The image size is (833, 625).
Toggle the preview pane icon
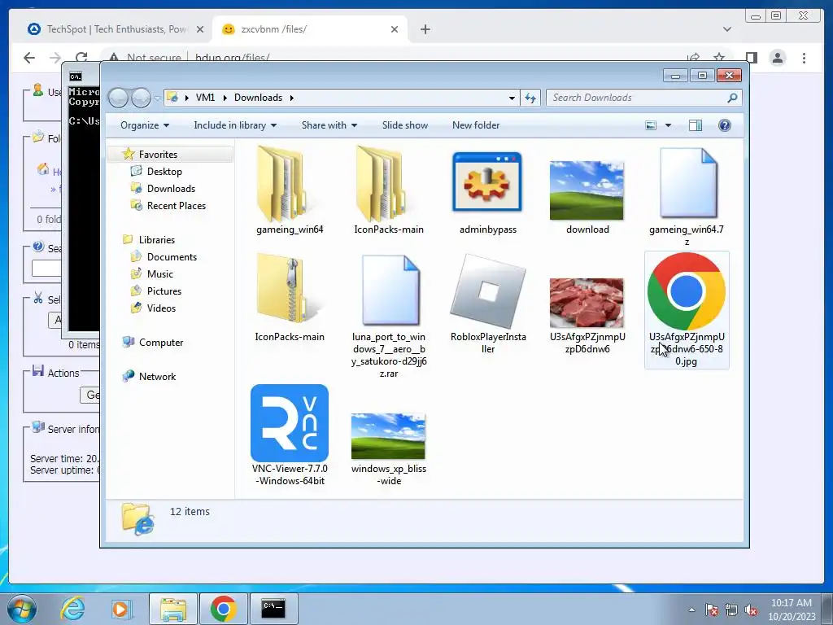695,125
